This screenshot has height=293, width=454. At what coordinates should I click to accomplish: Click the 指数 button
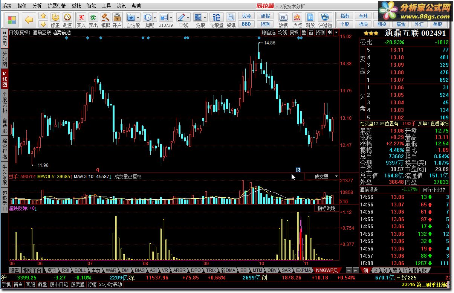[345, 16]
